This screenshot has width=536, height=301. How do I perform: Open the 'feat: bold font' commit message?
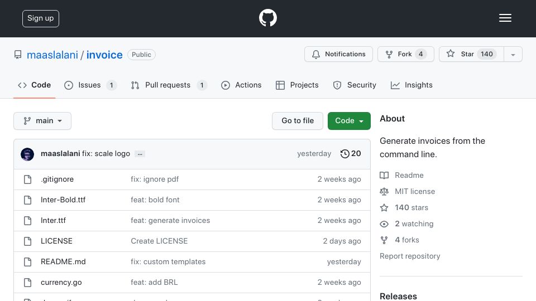click(x=155, y=200)
